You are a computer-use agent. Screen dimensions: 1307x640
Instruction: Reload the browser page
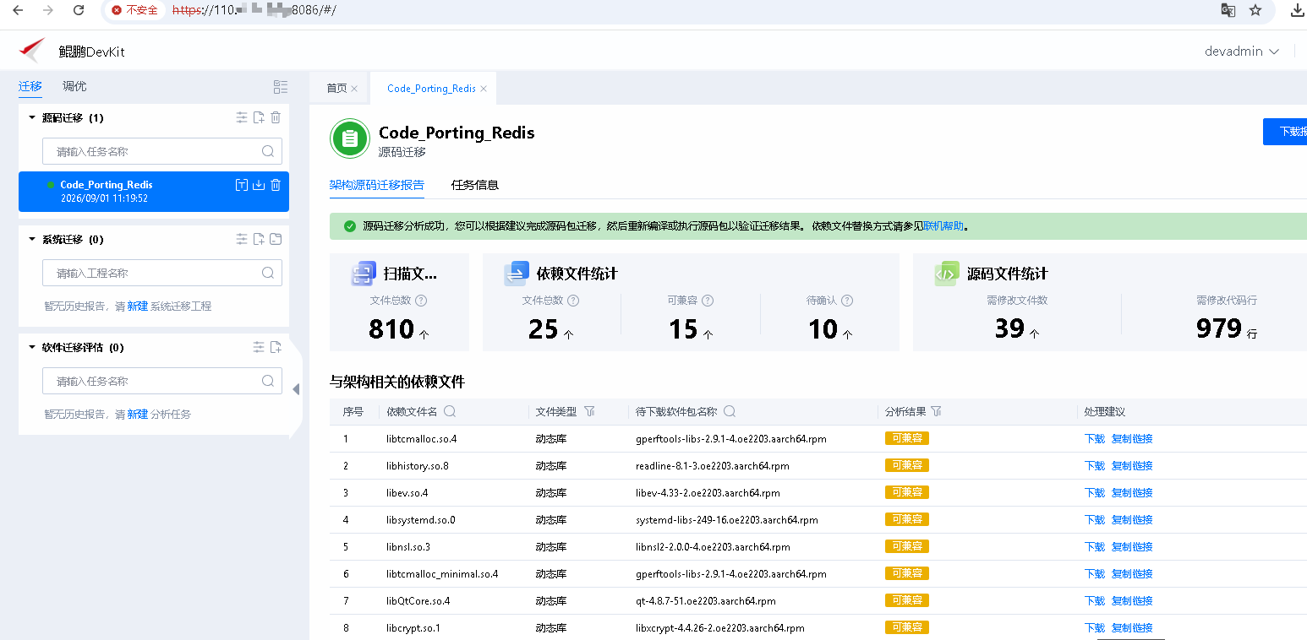tap(79, 10)
